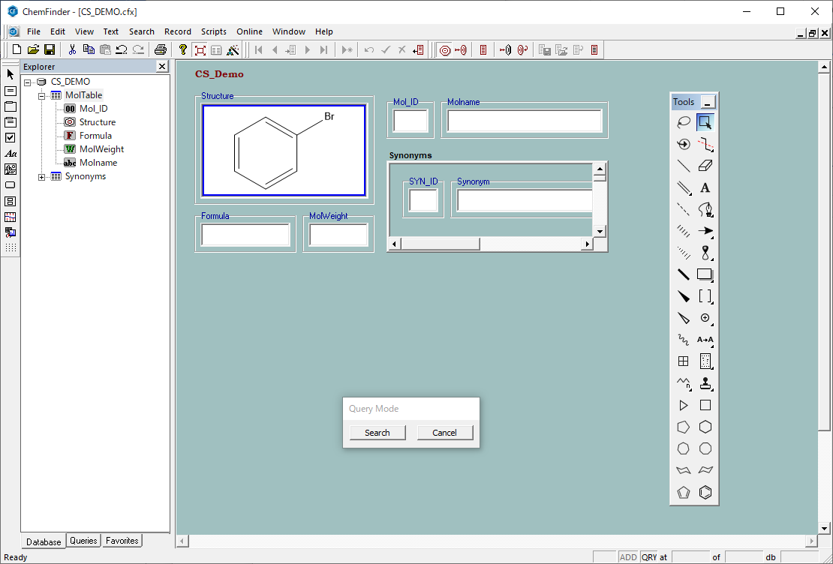Click the bromobenzene structure box
The height and width of the screenshot is (564, 833).
tap(284, 150)
